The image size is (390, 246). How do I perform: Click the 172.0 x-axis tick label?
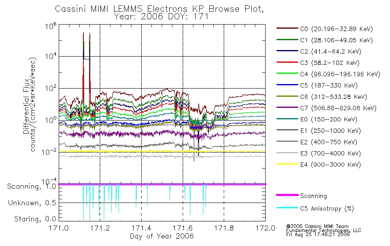[265, 228]
